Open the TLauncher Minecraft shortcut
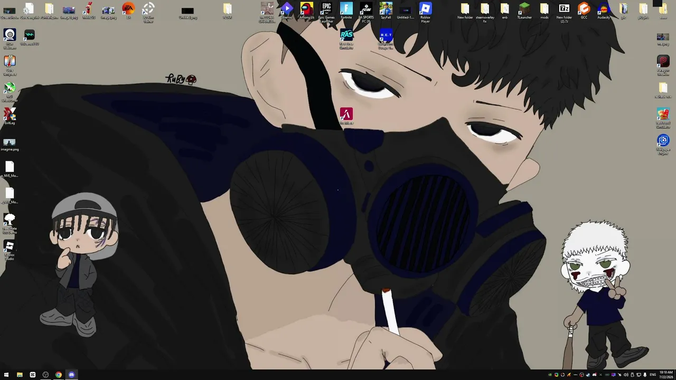The image size is (676, 380). [524, 11]
